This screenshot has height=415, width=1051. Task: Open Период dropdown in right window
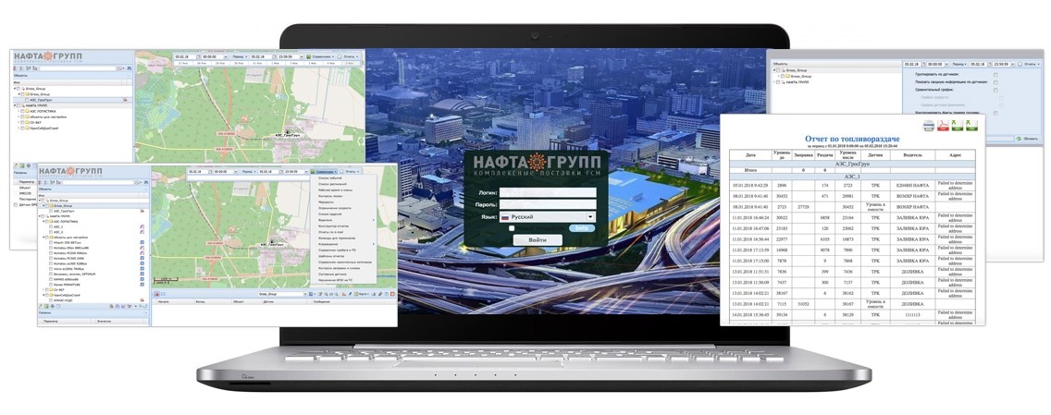pos(959,65)
